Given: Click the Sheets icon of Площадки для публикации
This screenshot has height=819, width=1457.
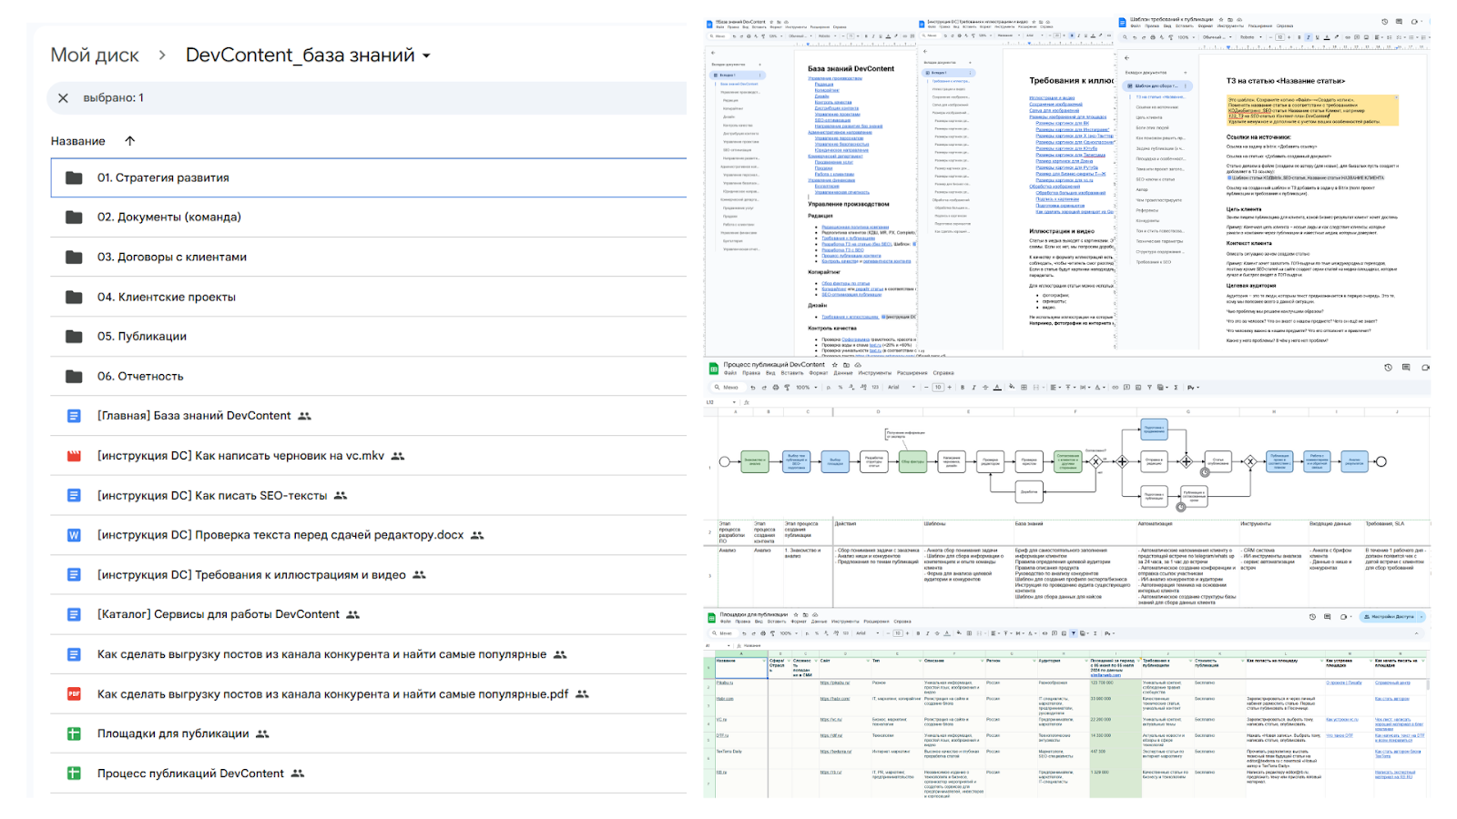Looking at the screenshot, I should [74, 733].
